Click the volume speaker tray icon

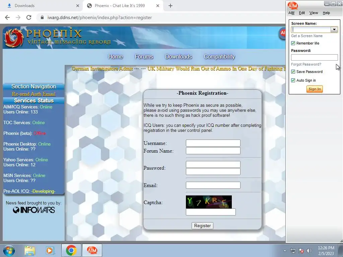click(x=309, y=251)
